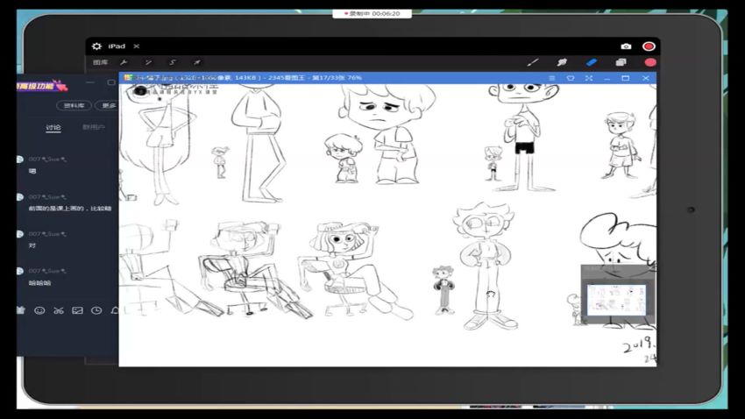Click the image viewer app icon
Viewport: 745px width, 419px height.
point(128,78)
